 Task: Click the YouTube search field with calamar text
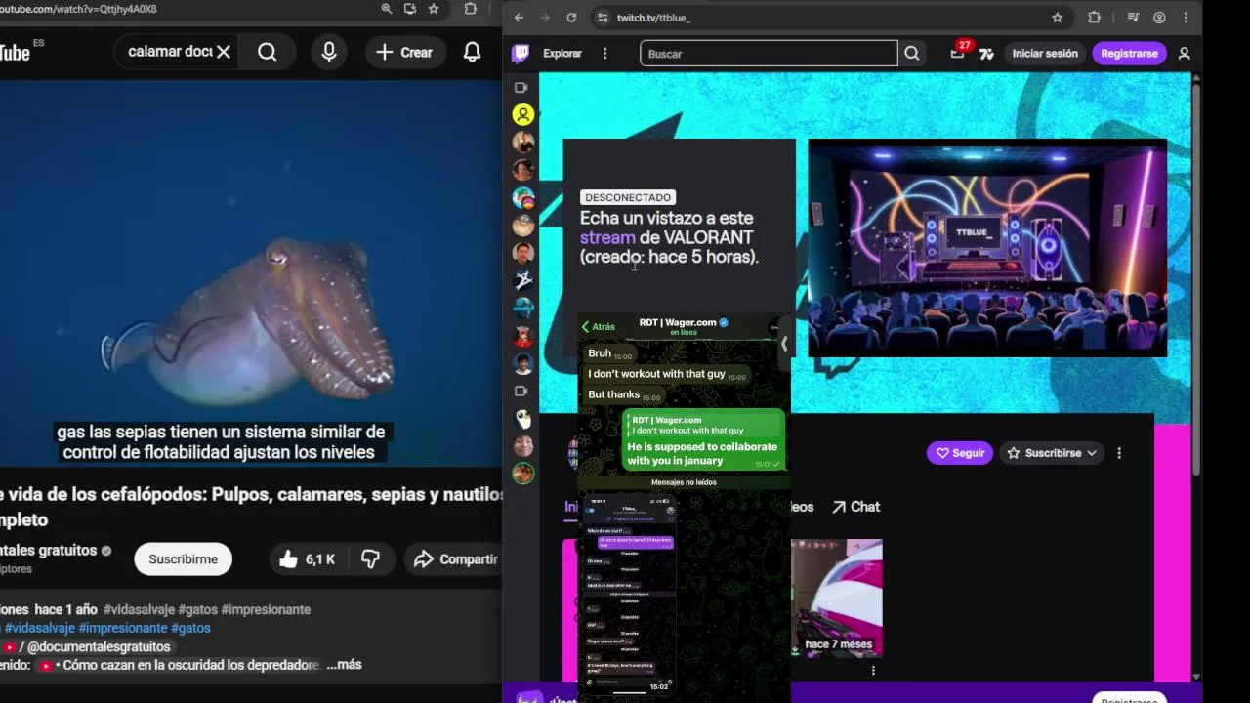(169, 52)
